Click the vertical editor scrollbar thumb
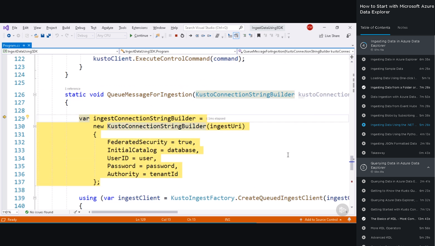This screenshot has height=246, width=435. pos(352,163)
